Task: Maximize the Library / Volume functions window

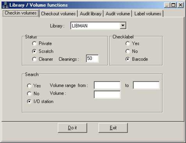Action: [x=173, y=5]
